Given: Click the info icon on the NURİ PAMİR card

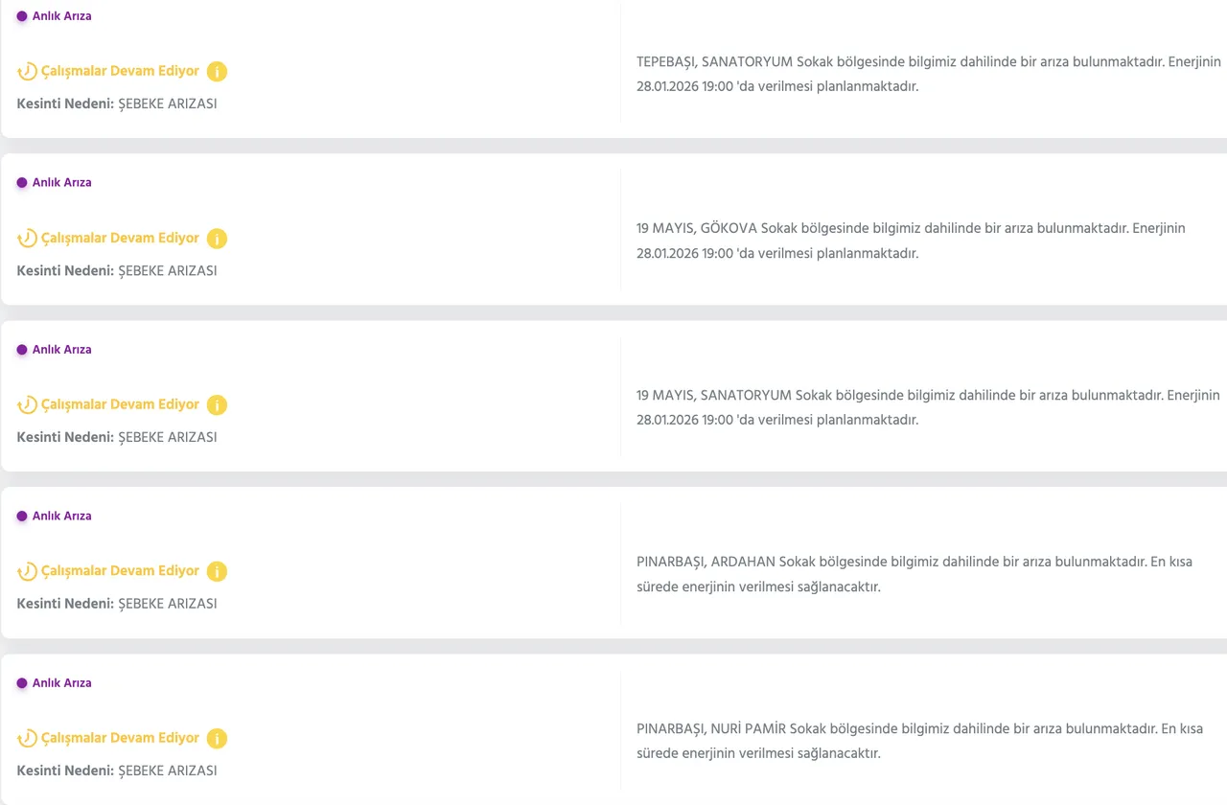Looking at the screenshot, I should (218, 739).
